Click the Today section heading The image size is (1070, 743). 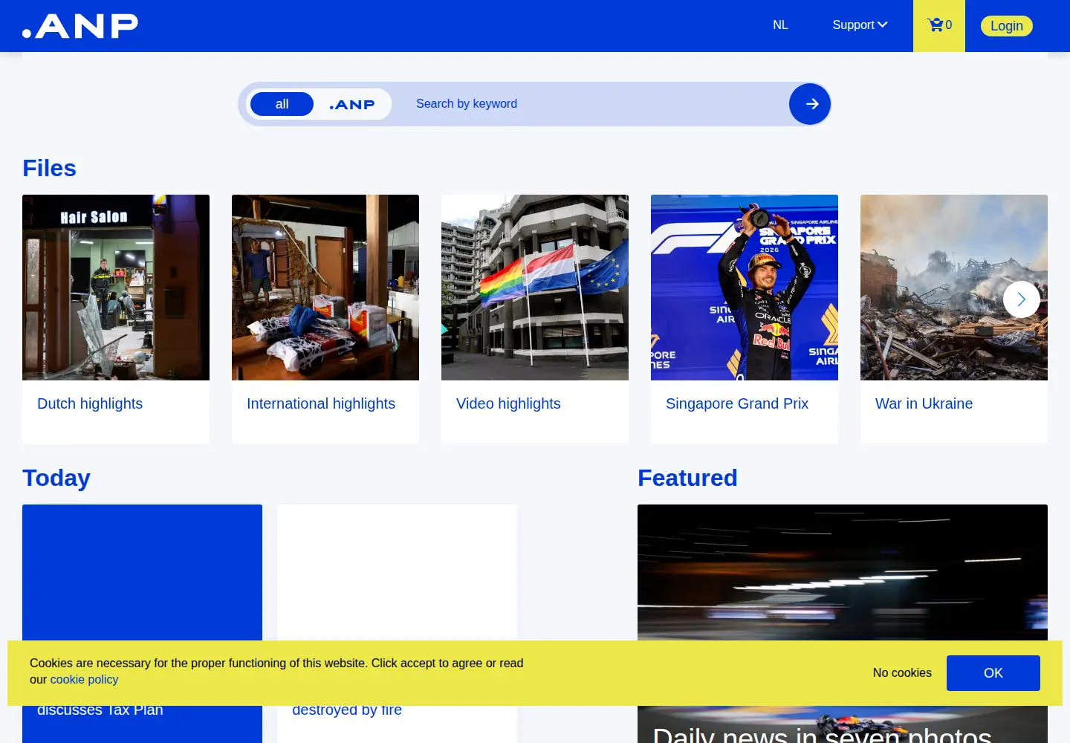(56, 478)
